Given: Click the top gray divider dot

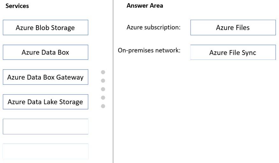Looking at the screenshot, I should 103,72.
